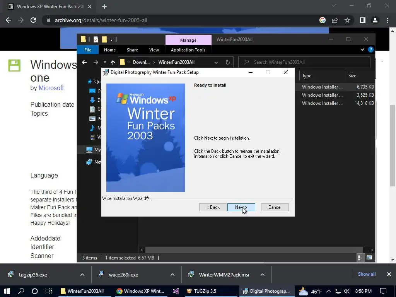Open Windows Start menu
The width and height of the screenshot is (396, 297).
[7, 291]
